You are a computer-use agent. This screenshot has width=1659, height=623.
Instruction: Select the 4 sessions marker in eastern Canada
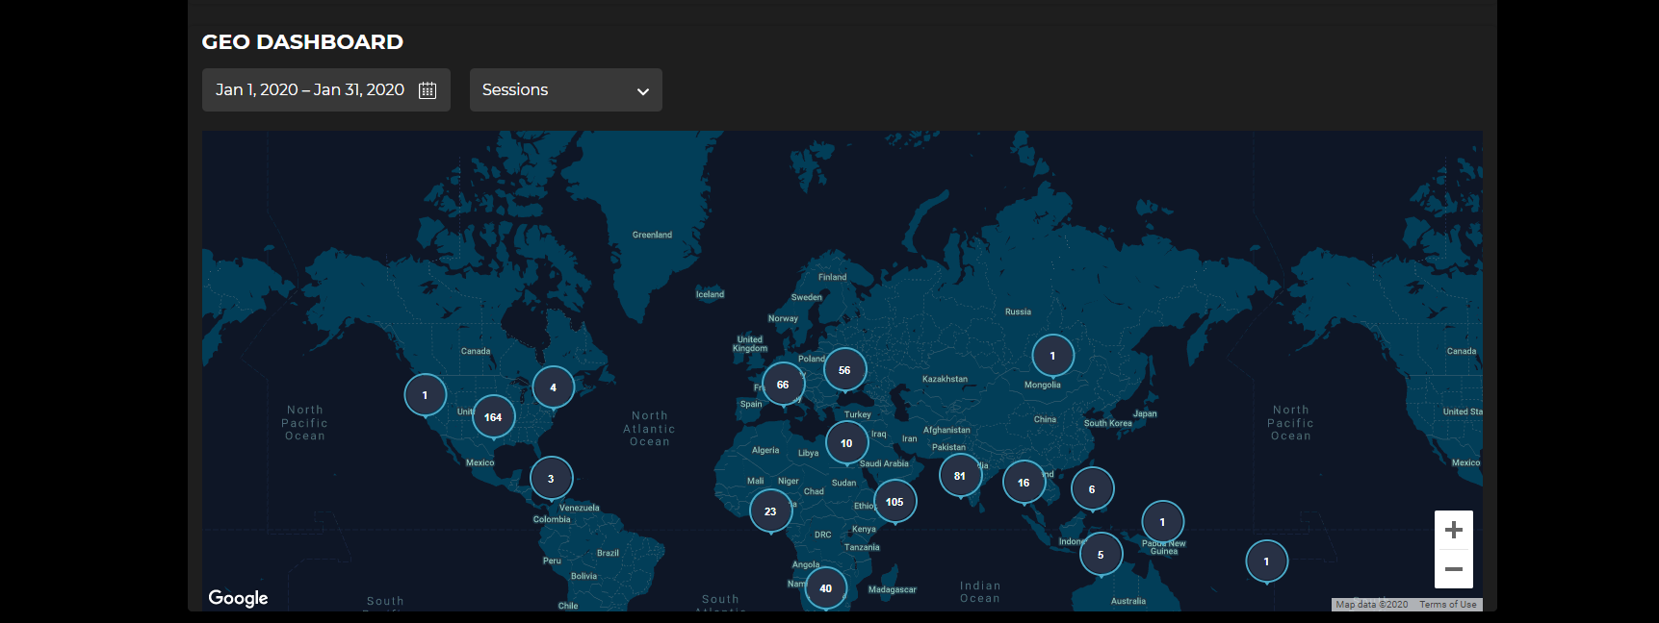tap(553, 387)
